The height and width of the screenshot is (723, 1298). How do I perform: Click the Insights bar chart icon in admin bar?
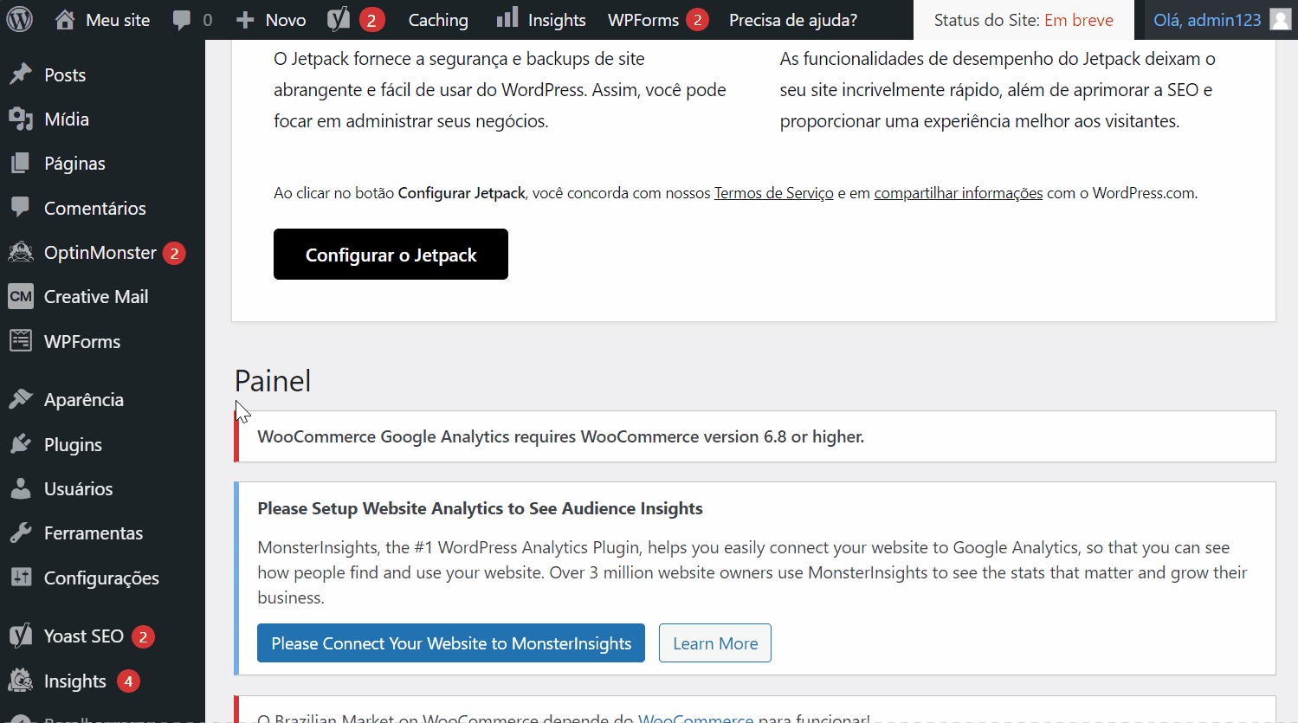tap(507, 17)
